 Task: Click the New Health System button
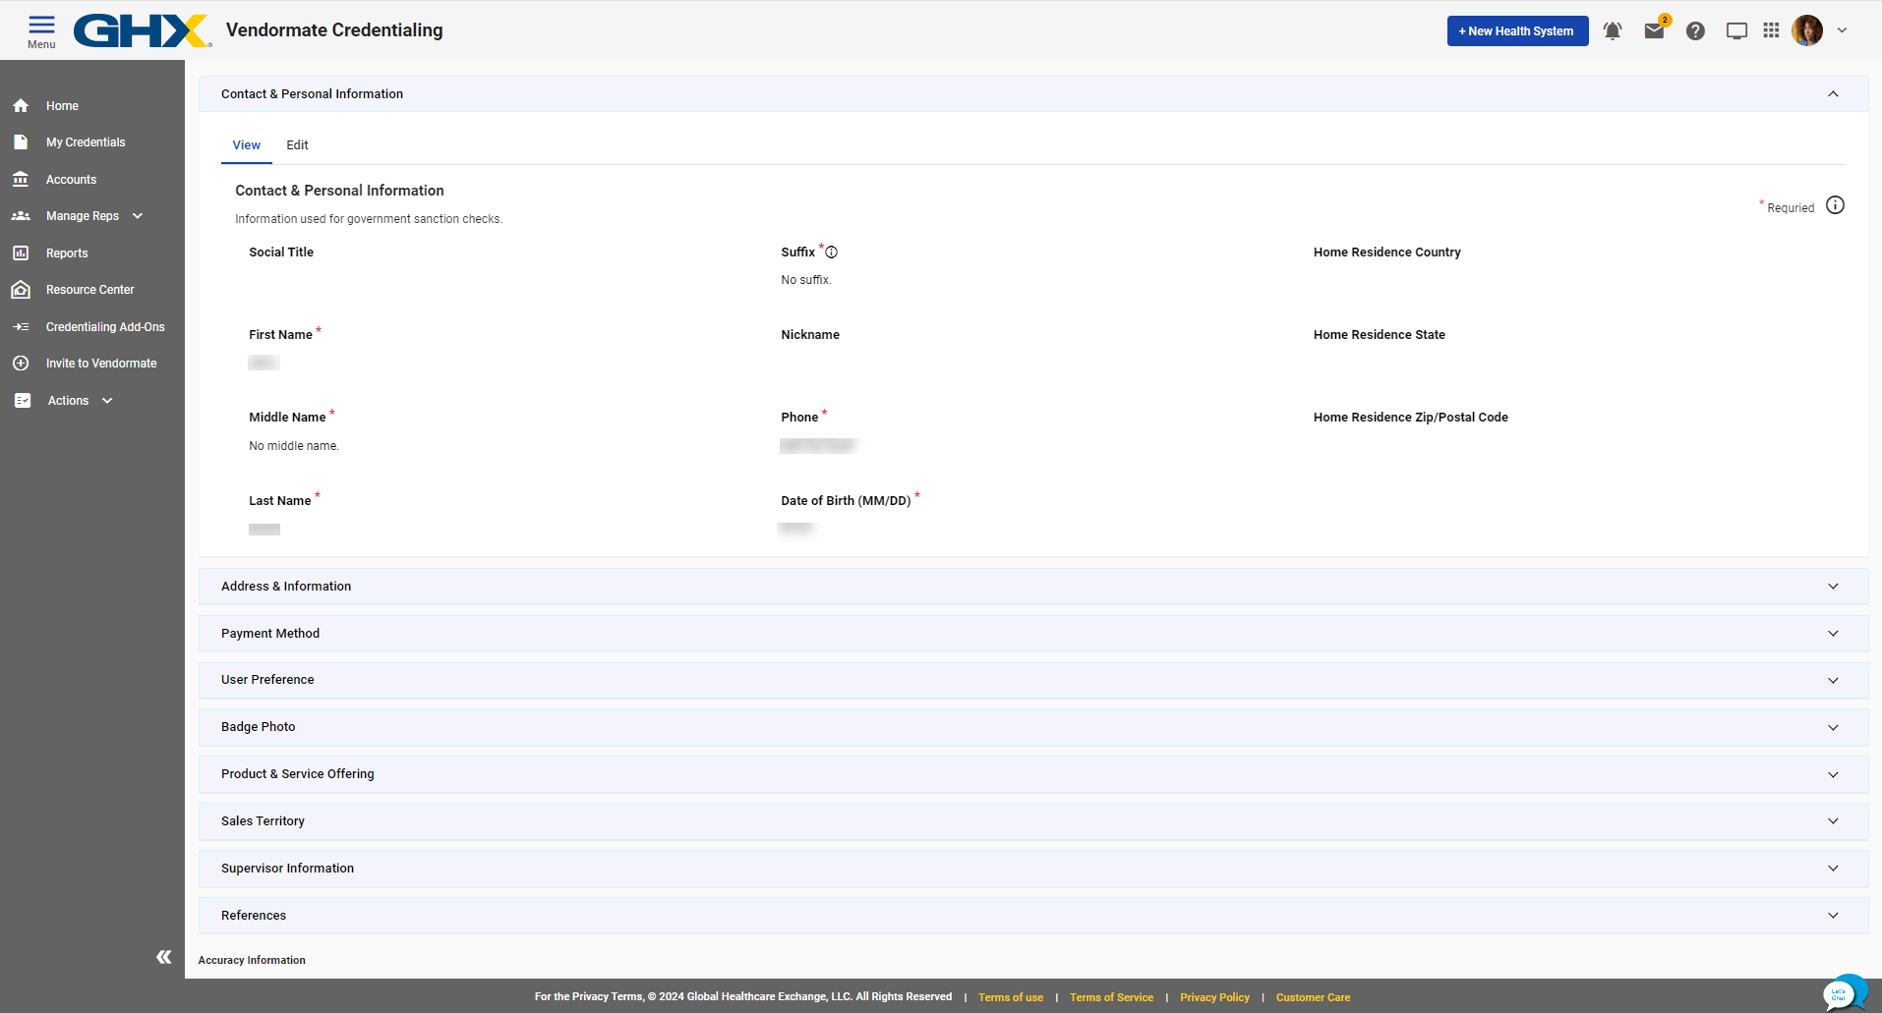coord(1517,30)
